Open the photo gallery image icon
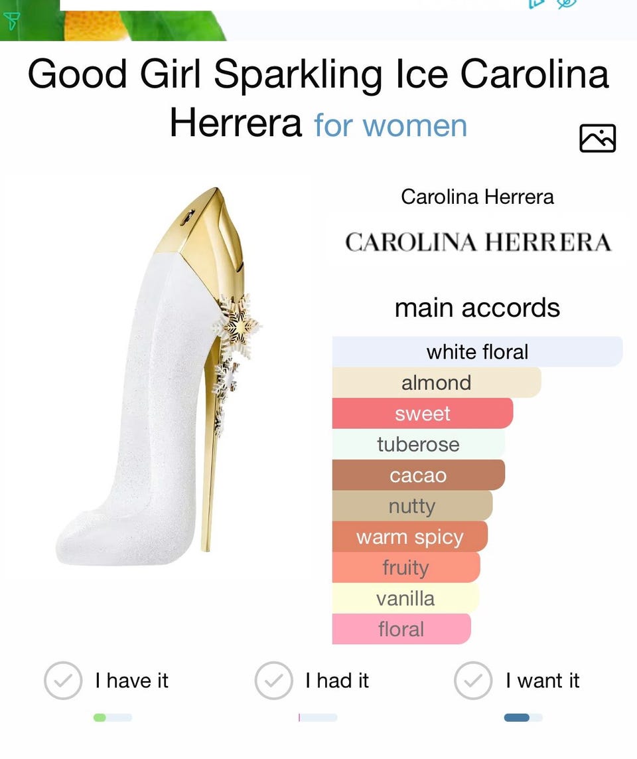 597,138
